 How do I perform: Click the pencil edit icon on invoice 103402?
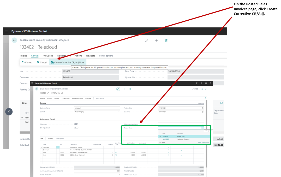(147, 40)
